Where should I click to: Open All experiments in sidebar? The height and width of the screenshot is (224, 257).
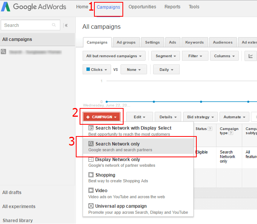point(19,207)
